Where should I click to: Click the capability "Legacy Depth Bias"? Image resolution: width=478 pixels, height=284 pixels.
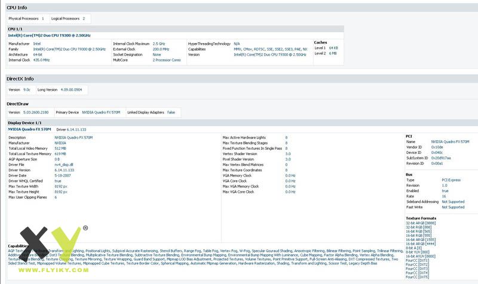coord(363,264)
